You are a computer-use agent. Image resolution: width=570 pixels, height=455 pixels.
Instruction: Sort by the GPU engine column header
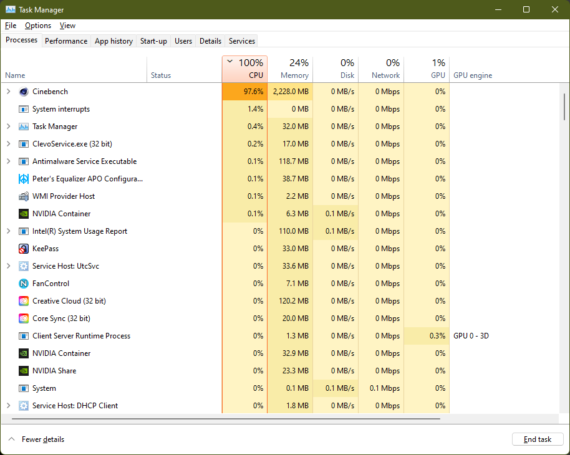(505, 69)
